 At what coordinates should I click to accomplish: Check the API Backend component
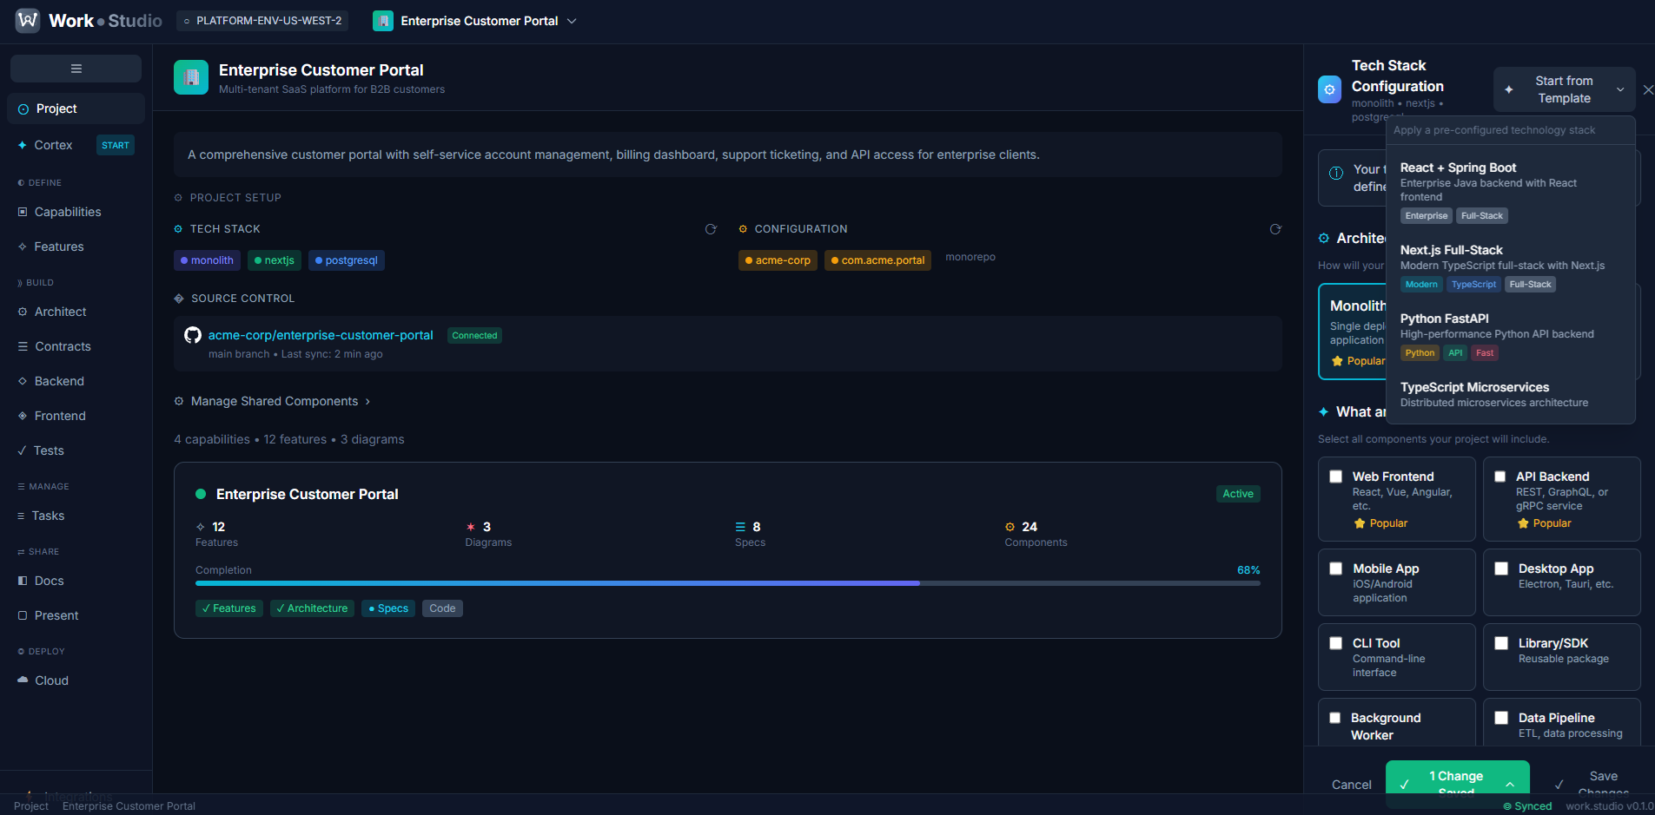click(x=1500, y=477)
